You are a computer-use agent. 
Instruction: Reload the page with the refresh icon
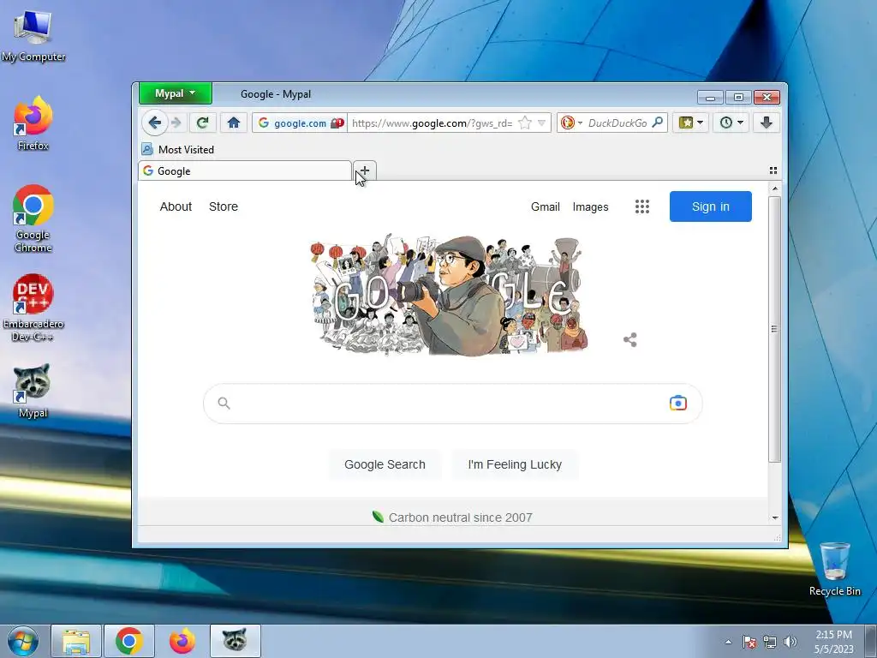tap(202, 123)
